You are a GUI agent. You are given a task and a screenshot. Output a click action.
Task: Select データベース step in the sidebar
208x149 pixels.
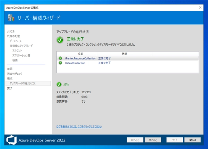click(16, 41)
